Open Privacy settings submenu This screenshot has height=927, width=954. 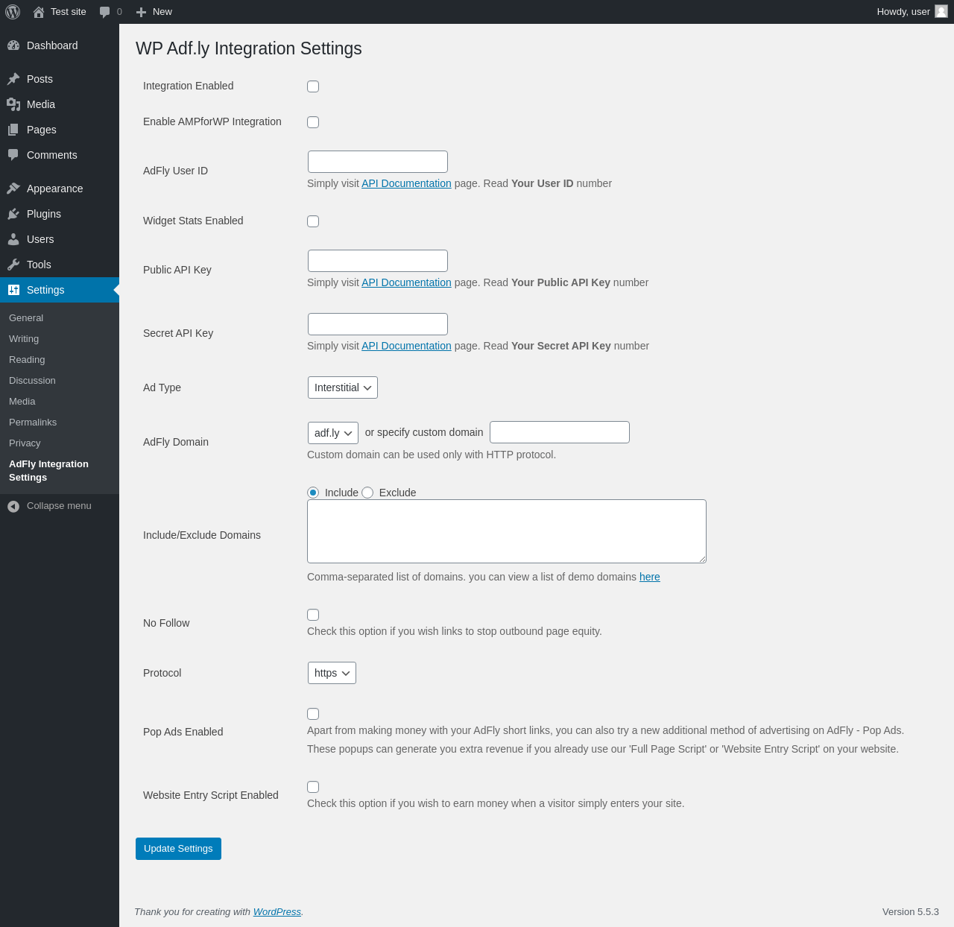[25, 443]
